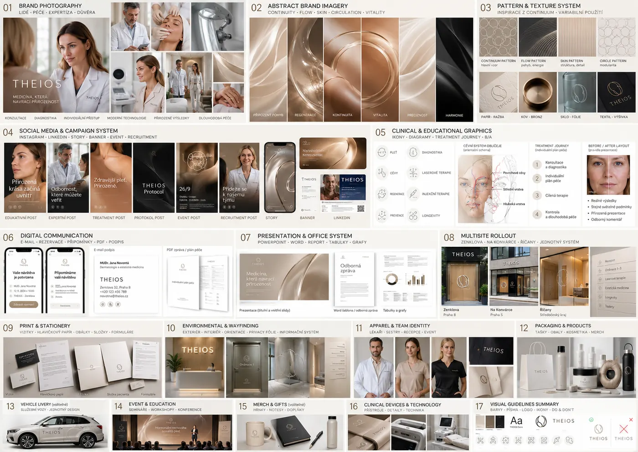This screenshot has width=638, height=452.
Task: Click the QR code in LinkedIn mockup
Action: pyautogui.click(x=361, y=209)
